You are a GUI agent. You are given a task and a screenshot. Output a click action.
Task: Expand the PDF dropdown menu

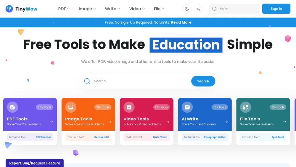click(x=64, y=9)
